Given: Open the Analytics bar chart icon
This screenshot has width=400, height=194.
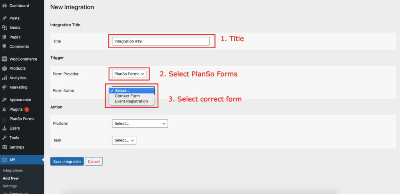Looking at the screenshot, I should 4,78.
